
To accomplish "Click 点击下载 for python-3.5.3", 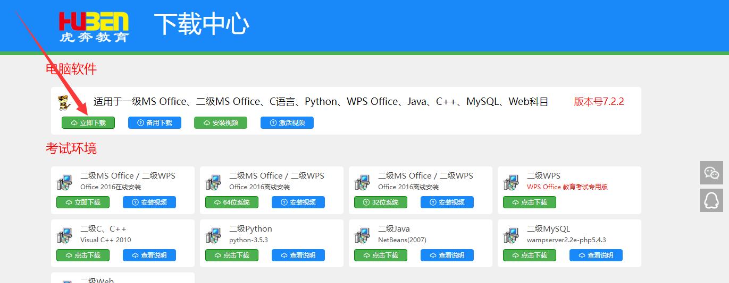I will 232,255.
